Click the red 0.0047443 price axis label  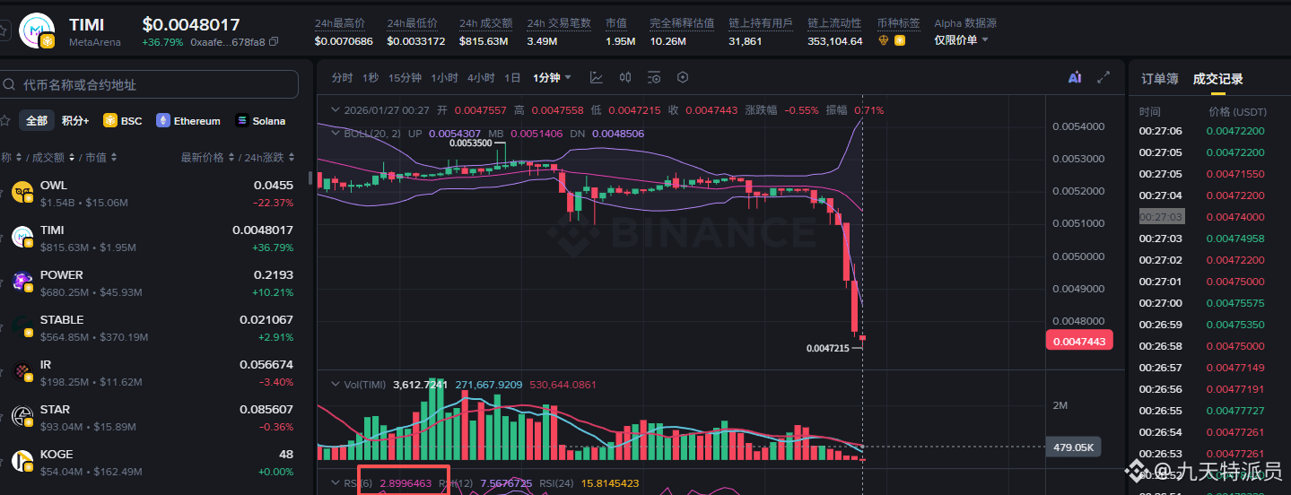[x=1079, y=340]
